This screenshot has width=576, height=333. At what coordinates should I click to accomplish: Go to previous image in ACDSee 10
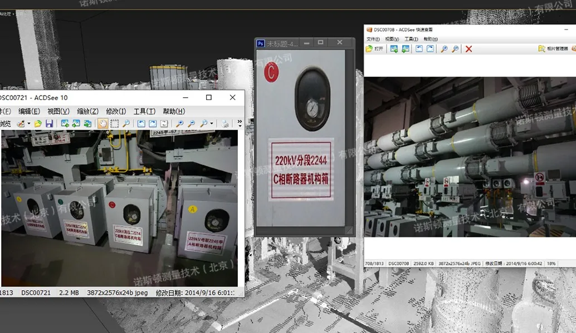click(65, 123)
